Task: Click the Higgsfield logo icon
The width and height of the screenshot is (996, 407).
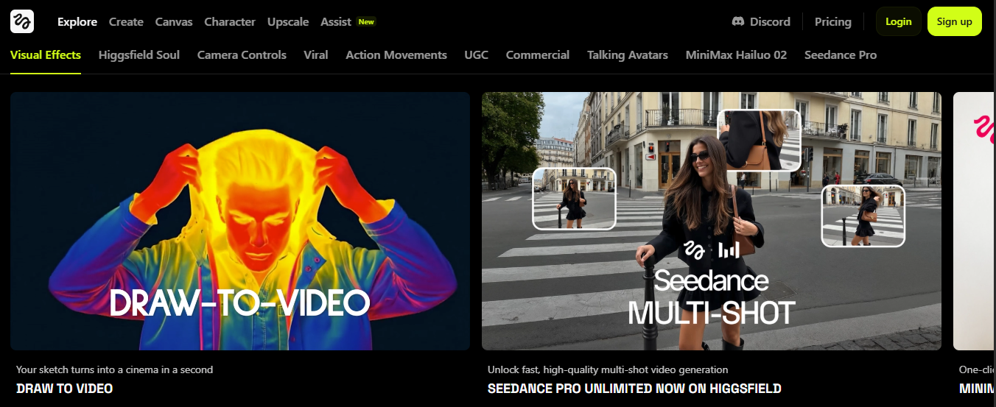Action: [x=22, y=21]
